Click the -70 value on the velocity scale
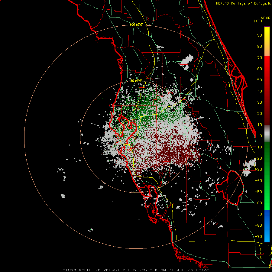 [x=258, y=214]
